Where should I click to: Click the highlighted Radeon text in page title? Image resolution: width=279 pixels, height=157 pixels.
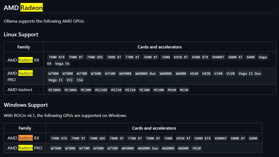pyautogui.click(x=31, y=8)
